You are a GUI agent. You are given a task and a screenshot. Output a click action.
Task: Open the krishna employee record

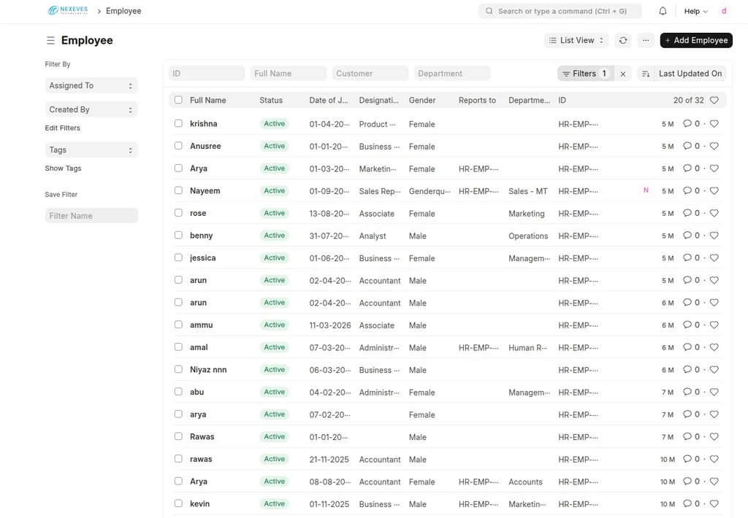point(204,123)
